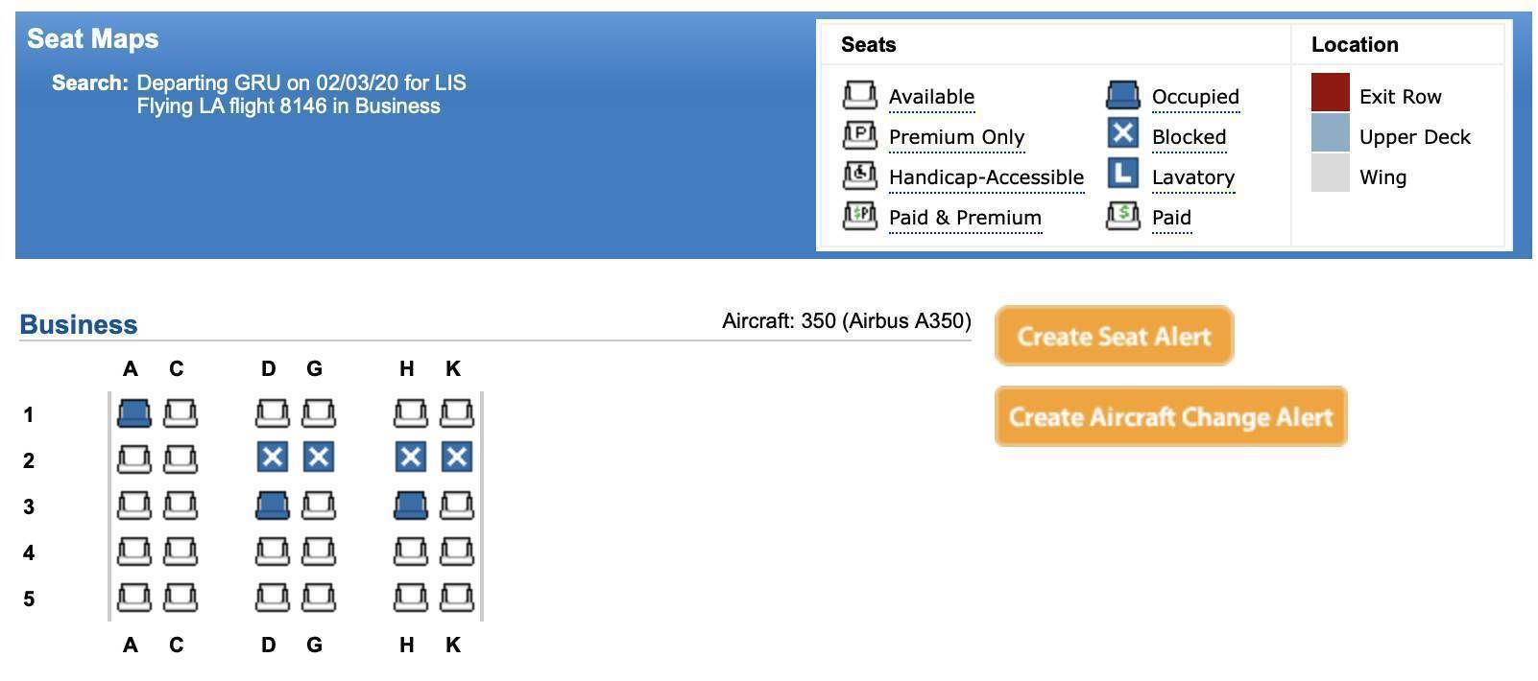Click the Lavatory legend link
Image resolution: width=1538 pixels, height=681 pixels.
pyautogui.click(x=1193, y=177)
